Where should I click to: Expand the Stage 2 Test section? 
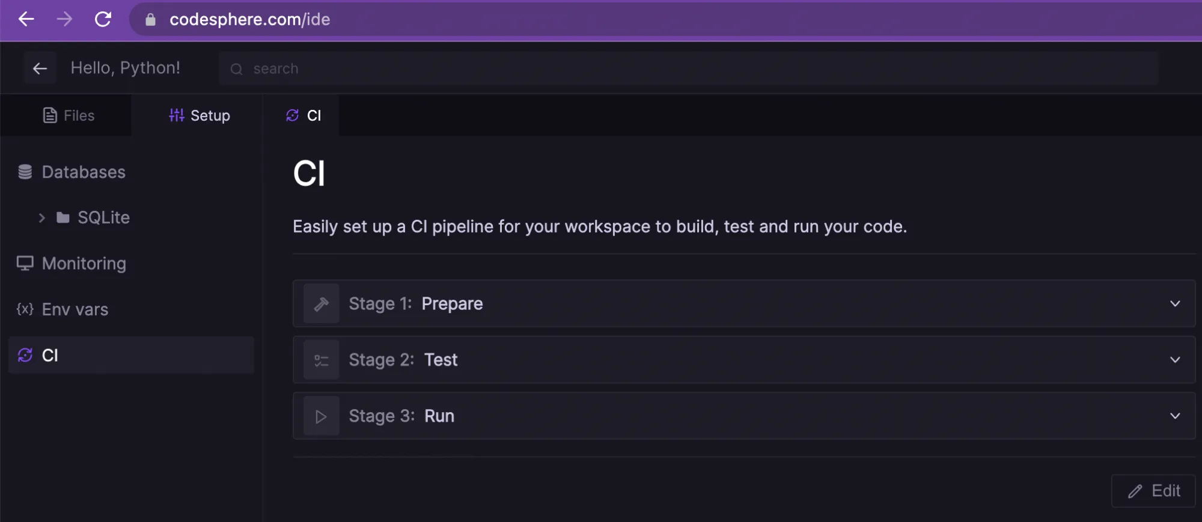coord(1175,359)
